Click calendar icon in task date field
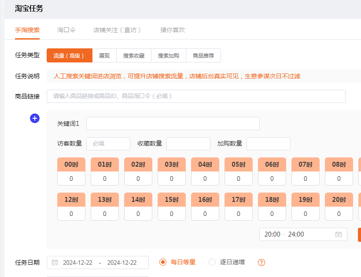The height and width of the screenshot is (277, 361). (x=55, y=262)
